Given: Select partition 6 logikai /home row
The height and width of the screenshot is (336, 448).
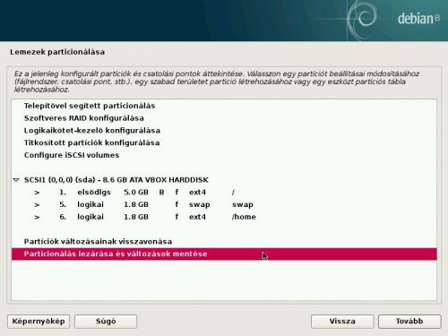Looking at the screenshot, I should [x=224, y=217].
